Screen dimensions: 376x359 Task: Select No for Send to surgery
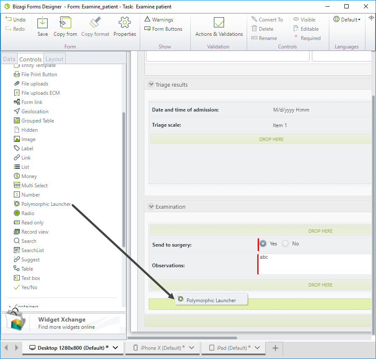[285, 244]
